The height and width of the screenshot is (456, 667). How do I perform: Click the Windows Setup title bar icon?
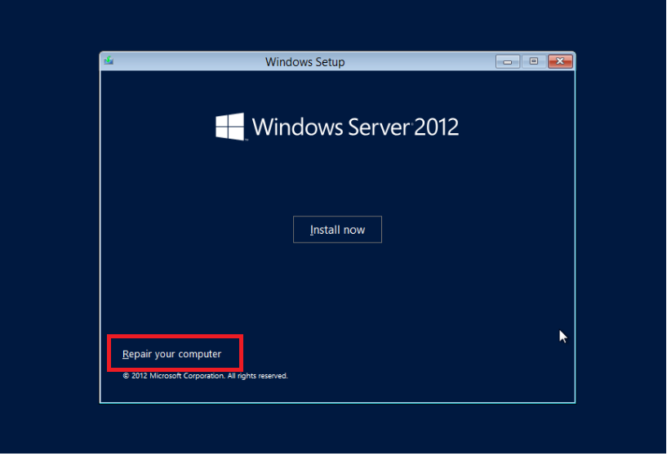pos(109,61)
